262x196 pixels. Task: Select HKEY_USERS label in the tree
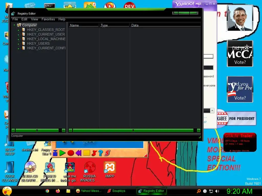[x=38, y=43]
